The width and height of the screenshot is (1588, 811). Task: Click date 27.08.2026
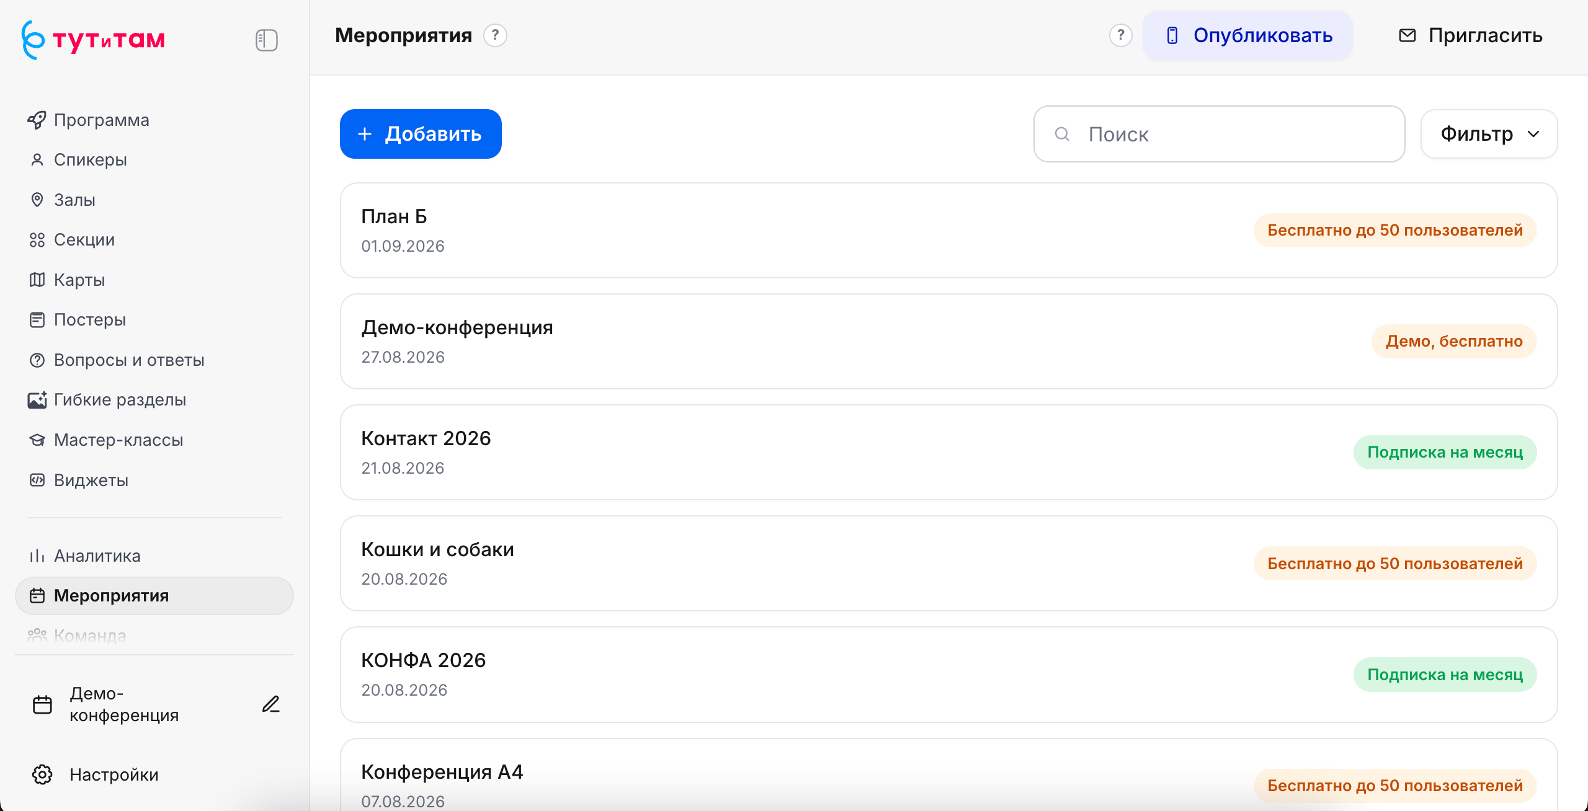pyautogui.click(x=403, y=357)
